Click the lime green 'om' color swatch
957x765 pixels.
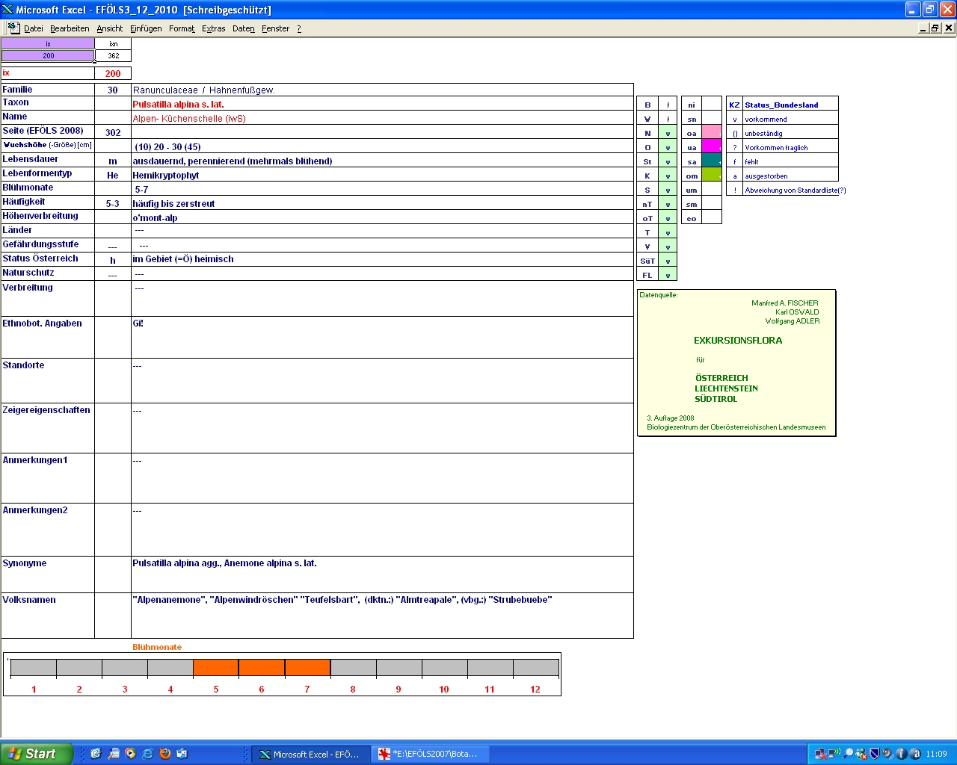[x=712, y=175]
